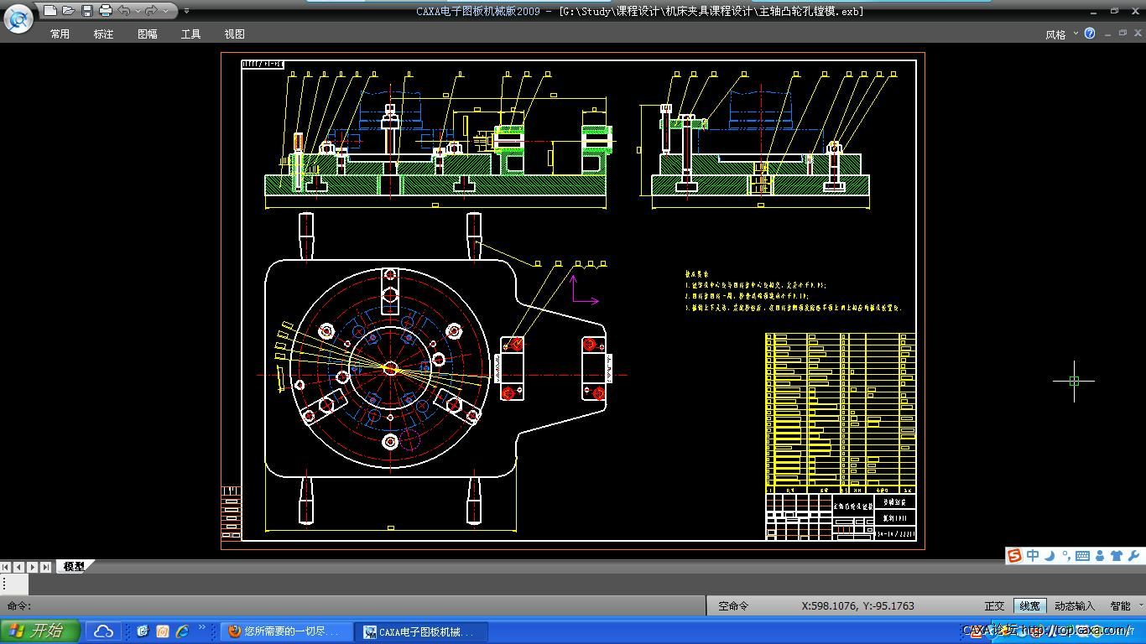1146x644 pixels.
Task: Save the current drawing
Action: (x=86, y=11)
